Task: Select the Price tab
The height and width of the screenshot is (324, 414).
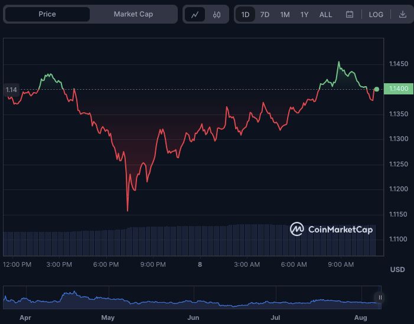Action: 47,14
